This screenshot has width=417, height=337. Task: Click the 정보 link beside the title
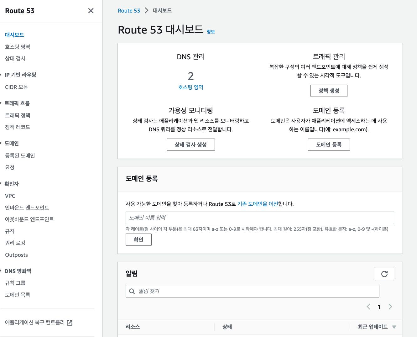211,32
